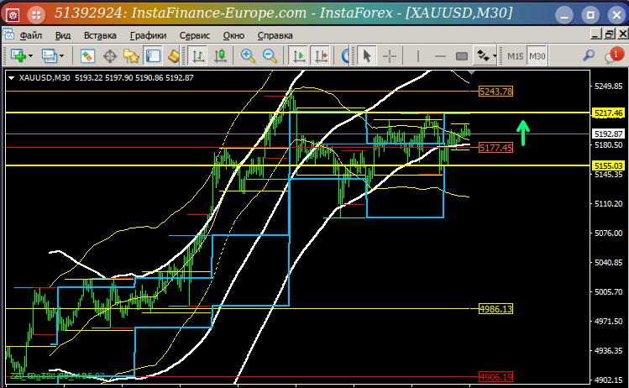Open the Графики menu

point(148,35)
